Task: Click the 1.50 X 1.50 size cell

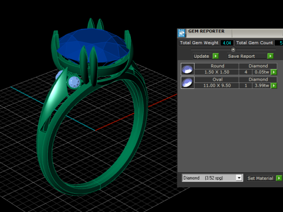Action: 217,72
